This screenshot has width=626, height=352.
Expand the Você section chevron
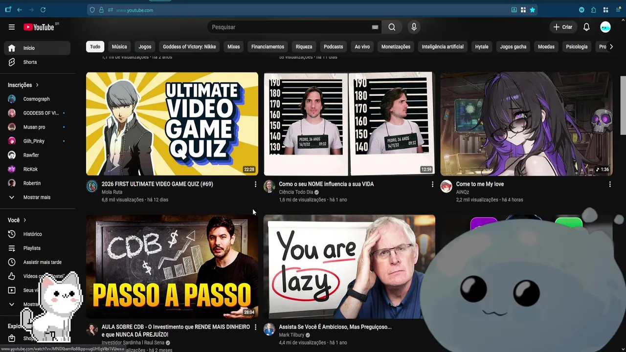point(25,220)
